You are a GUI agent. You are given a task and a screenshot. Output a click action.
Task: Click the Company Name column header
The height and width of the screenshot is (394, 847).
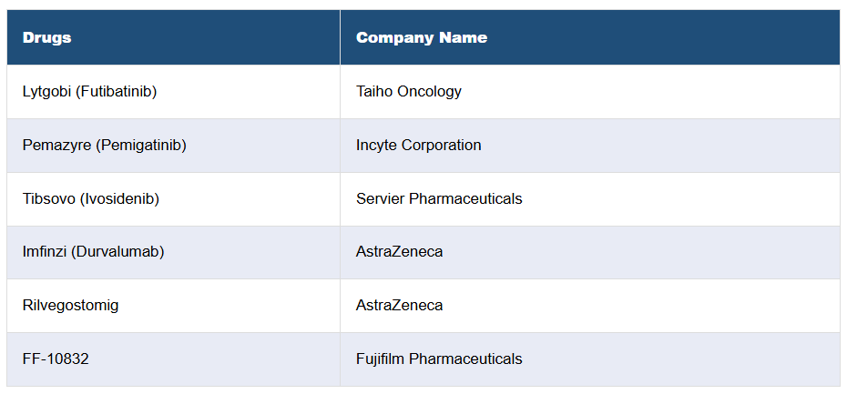(422, 37)
